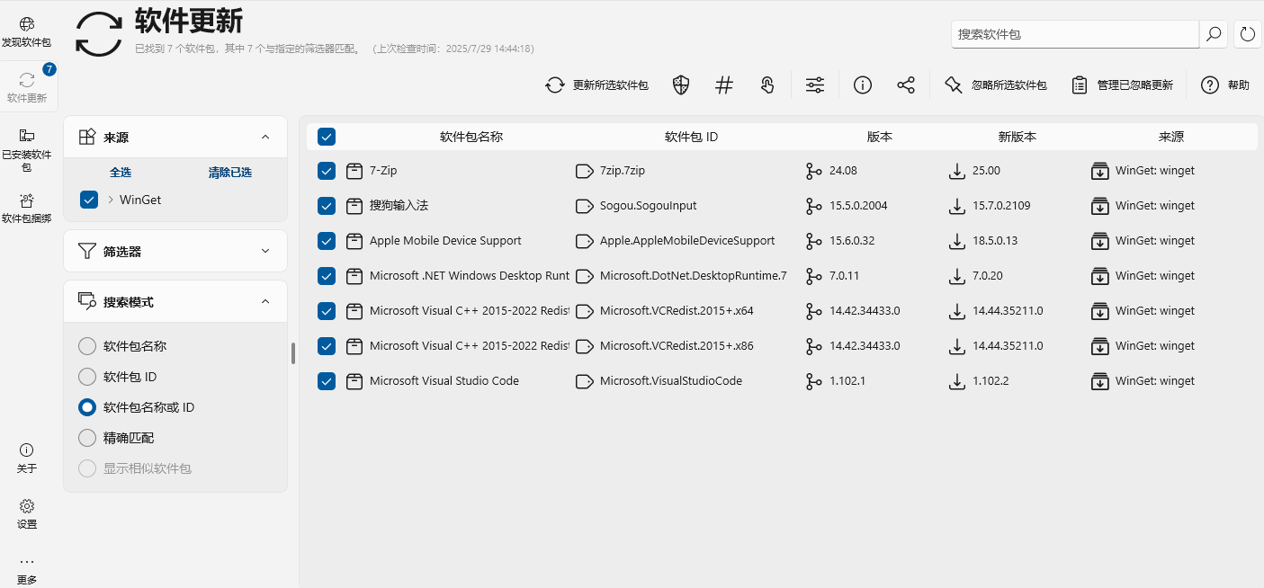Click in the 搜索软件包 field
Image resolution: width=1264 pixels, height=588 pixels.
tap(1075, 34)
